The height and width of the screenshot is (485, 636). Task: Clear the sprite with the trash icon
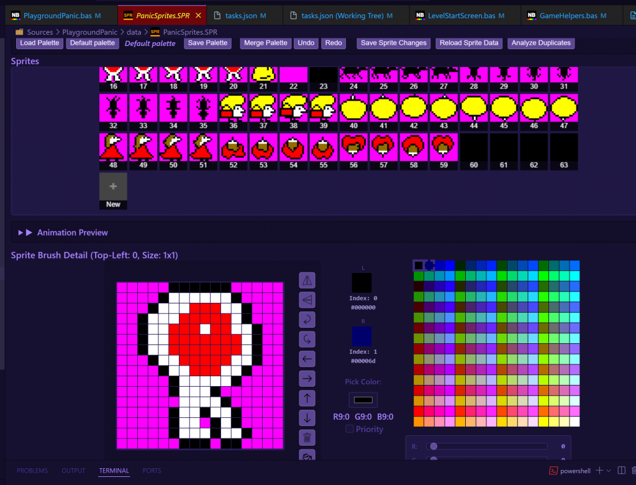coord(307,437)
